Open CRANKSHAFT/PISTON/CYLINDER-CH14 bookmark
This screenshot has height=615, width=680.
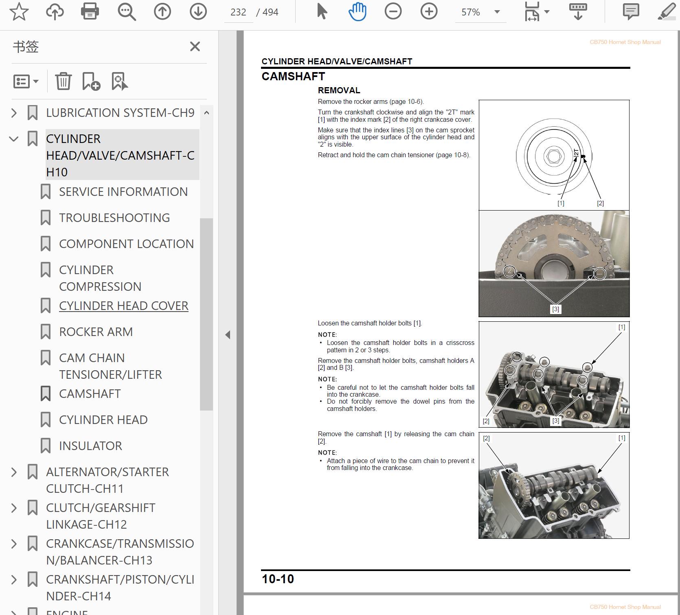coord(120,588)
